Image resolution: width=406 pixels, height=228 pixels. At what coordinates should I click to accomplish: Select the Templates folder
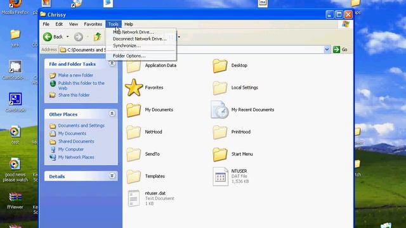tap(134, 176)
